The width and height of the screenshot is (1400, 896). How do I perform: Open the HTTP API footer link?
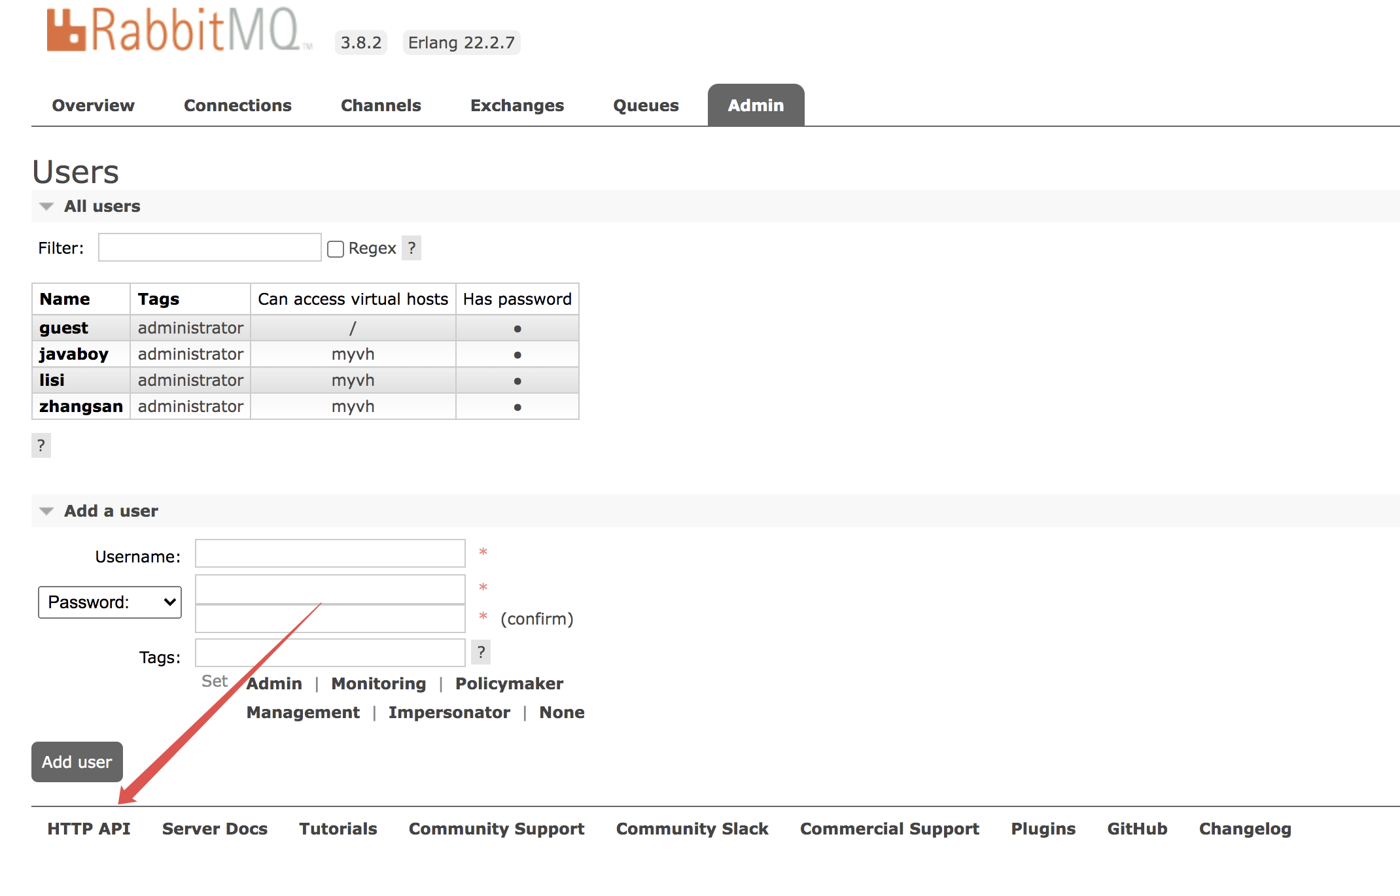[88, 829]
